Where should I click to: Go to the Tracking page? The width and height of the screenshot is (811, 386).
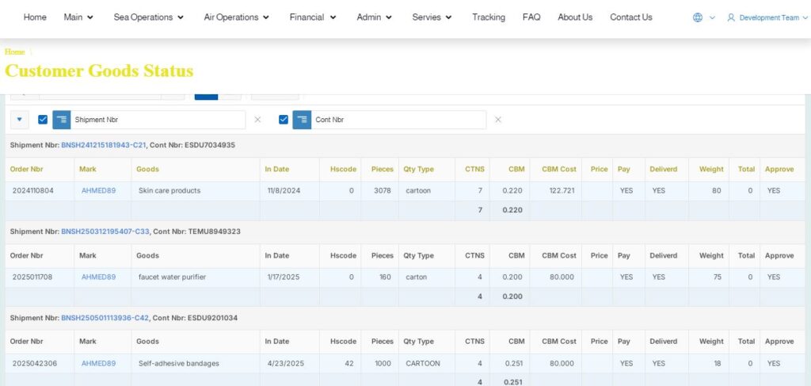tap(488, 17)
